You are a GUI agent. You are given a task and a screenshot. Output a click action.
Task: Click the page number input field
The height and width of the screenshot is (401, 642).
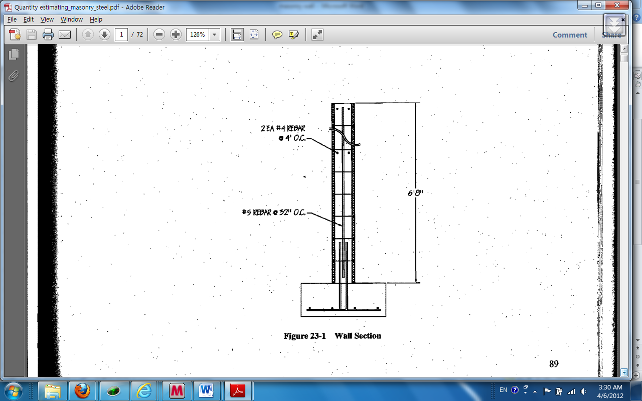121,35
